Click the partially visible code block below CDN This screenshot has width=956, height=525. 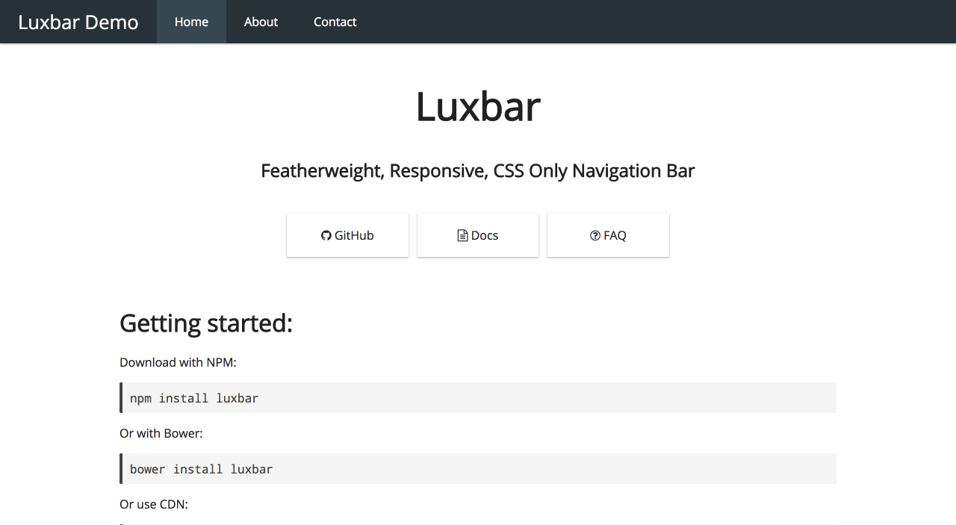478,523
